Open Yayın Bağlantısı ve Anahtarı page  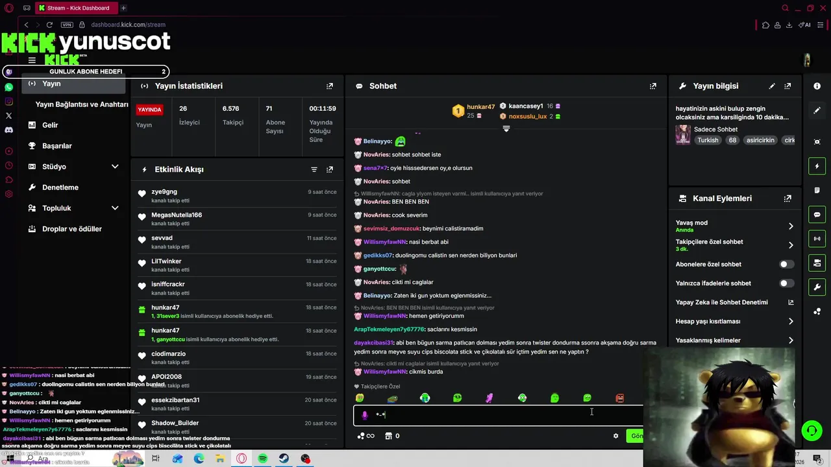pyautogui.click(x=82, y=104)
